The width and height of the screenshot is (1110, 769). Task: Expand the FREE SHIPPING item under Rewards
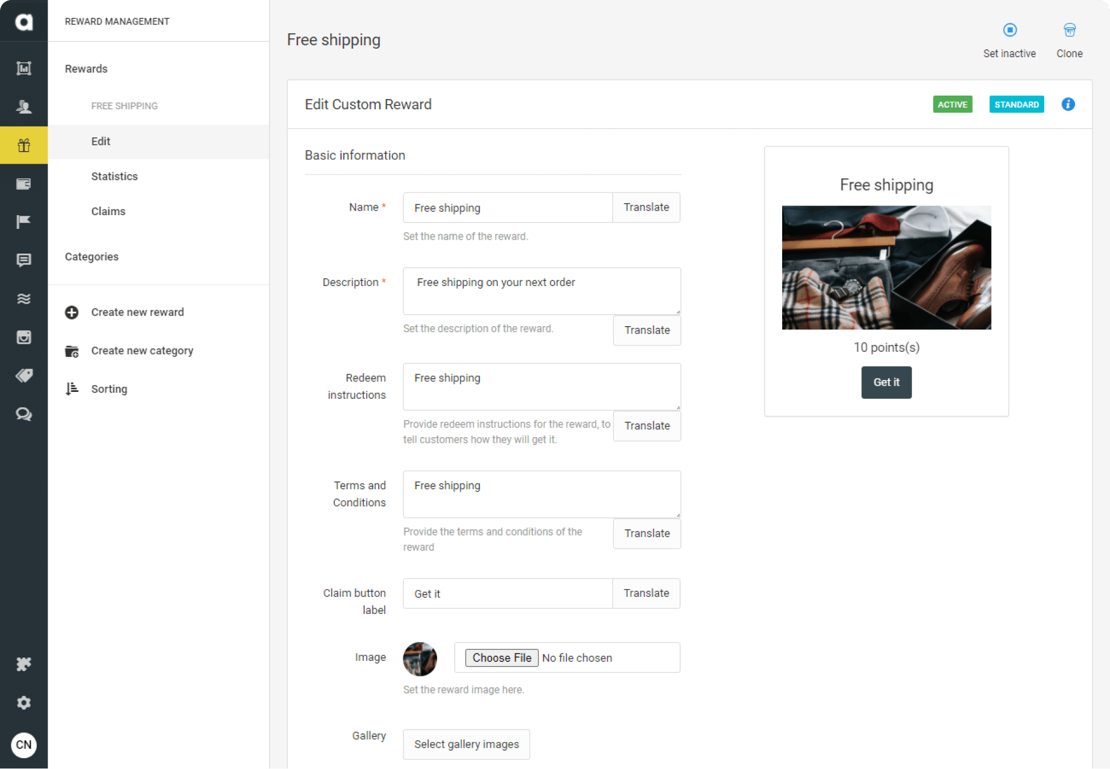click(124, 105)
